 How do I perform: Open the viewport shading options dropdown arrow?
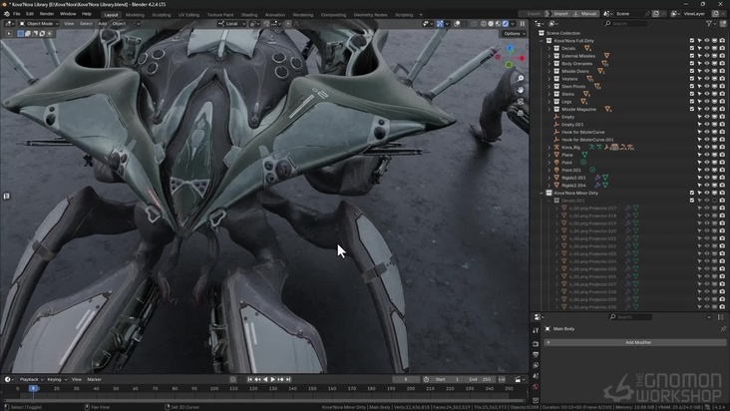tap(513, 23)
